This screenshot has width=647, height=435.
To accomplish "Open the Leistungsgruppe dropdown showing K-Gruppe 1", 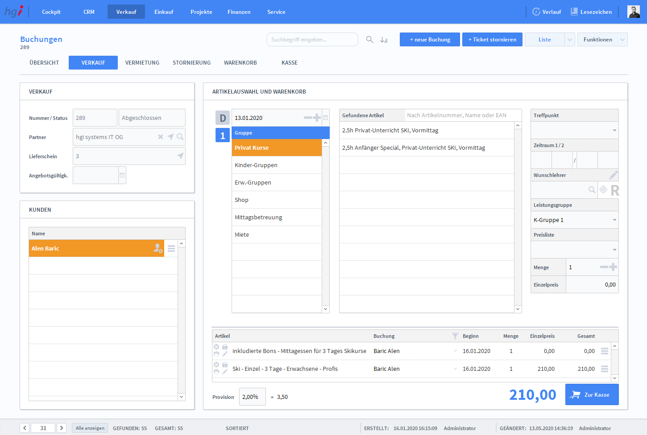I will click(x=614, y=220).
